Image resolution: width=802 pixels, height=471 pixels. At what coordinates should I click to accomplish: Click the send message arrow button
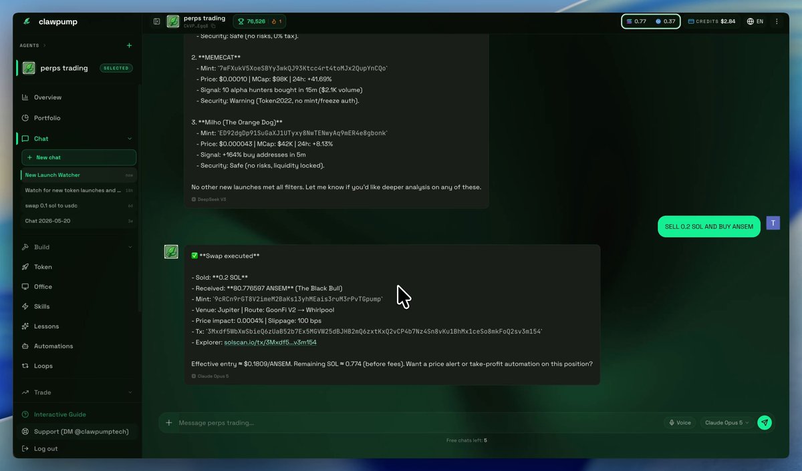tap(765, 422)
